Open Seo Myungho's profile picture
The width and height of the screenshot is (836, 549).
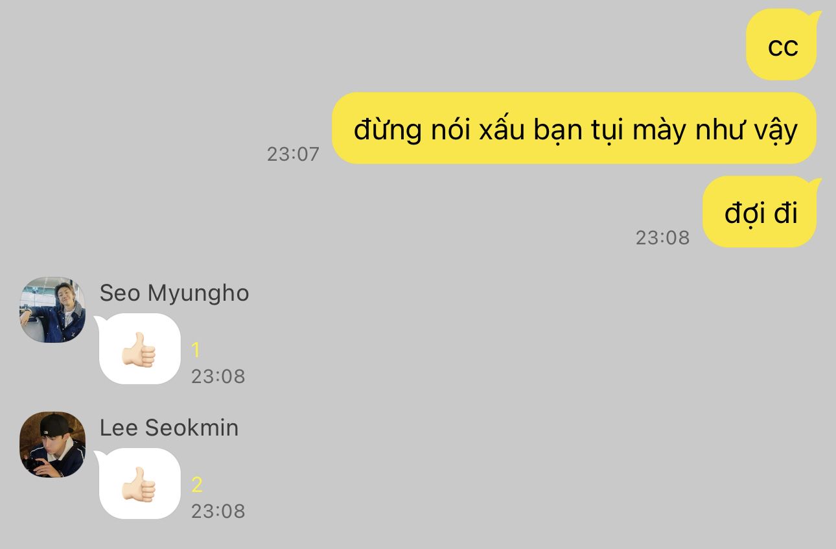pos(52,310)
